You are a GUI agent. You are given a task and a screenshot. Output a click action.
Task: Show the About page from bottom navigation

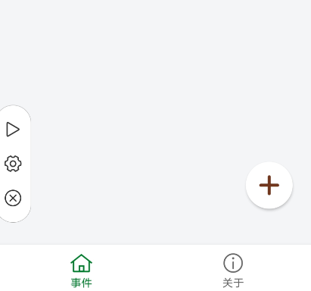click(x=233, y=271)
